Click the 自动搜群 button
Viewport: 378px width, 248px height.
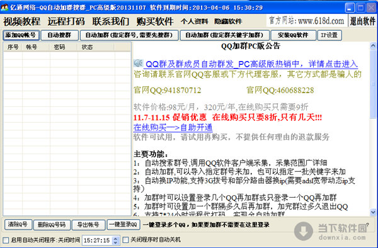[59, 35]
